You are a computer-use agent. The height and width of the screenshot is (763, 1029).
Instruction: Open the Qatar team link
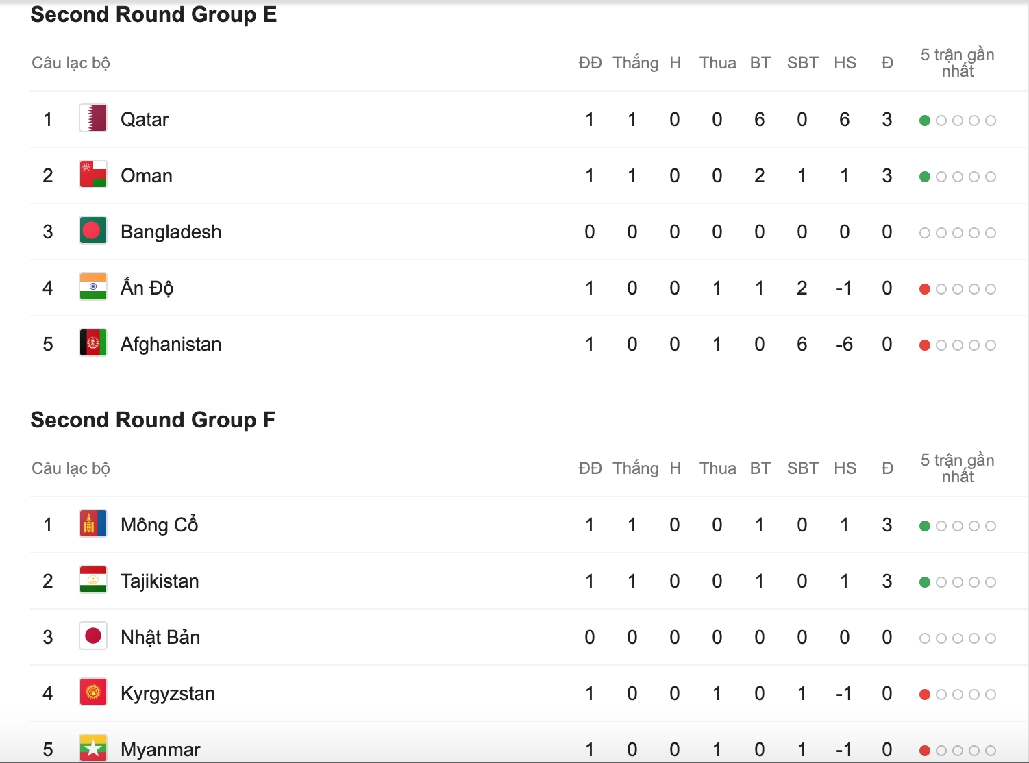tap(145, 120)
